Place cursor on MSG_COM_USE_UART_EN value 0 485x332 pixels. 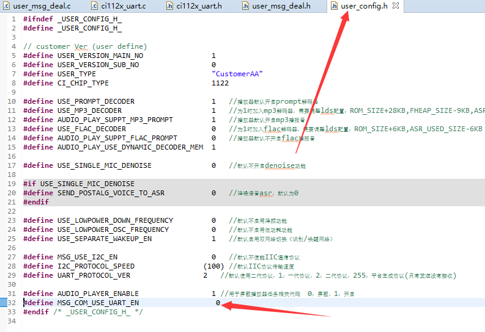point(218,303)
